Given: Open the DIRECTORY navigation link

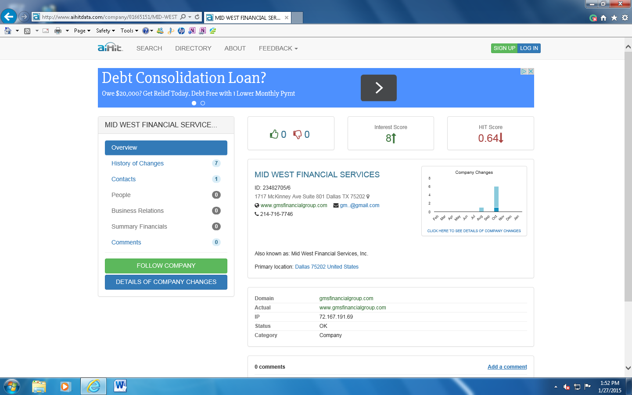Looking at the screenshot, I should (193, 48).
